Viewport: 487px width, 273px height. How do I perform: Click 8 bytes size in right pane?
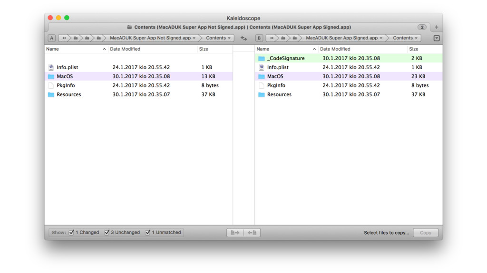pos(420,85)
